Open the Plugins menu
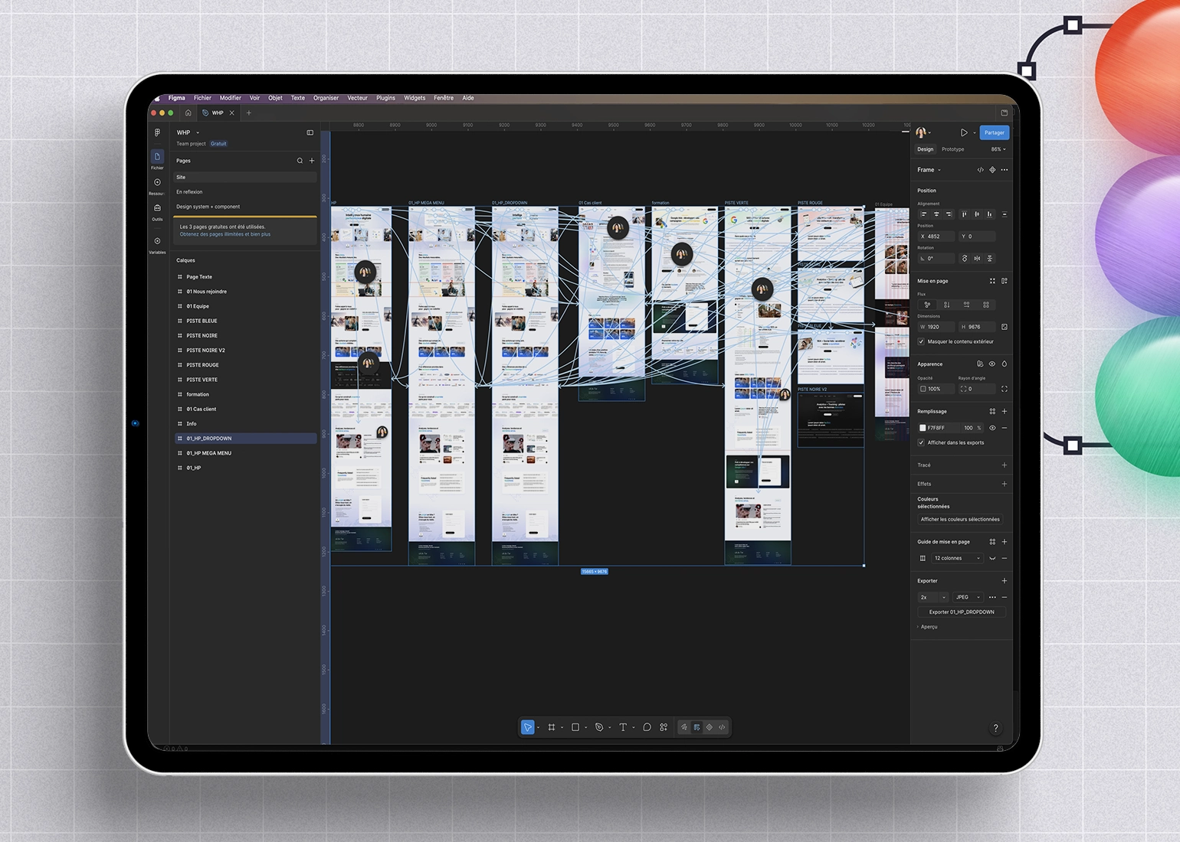Screen dimensions: 1180x842 pos(385,98)
